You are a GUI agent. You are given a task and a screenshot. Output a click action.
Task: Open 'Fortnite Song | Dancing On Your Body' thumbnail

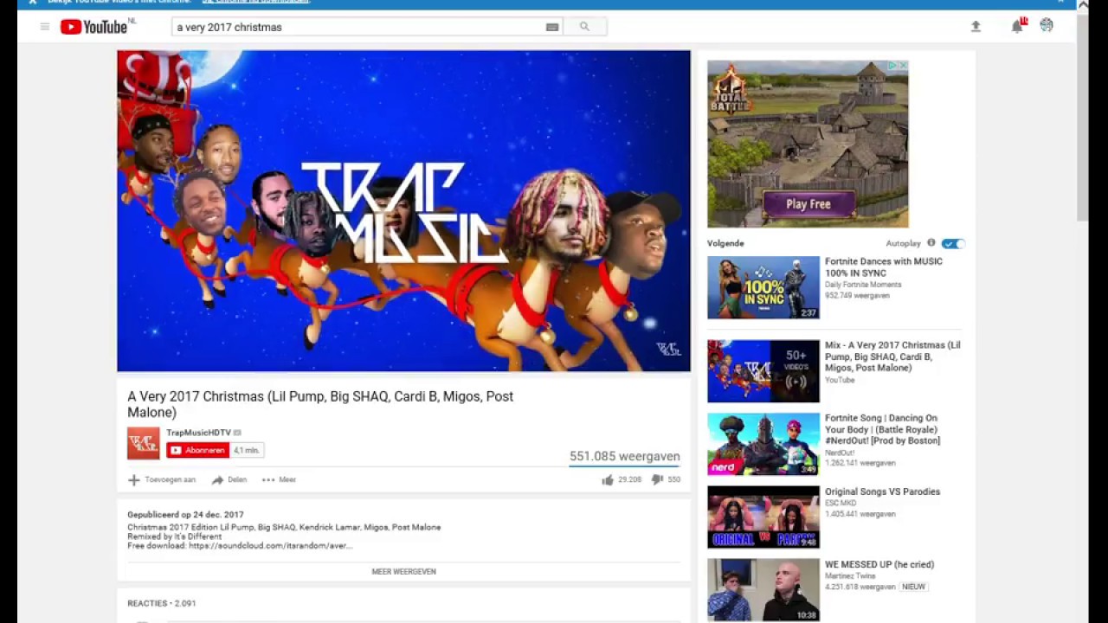[763, 444]
